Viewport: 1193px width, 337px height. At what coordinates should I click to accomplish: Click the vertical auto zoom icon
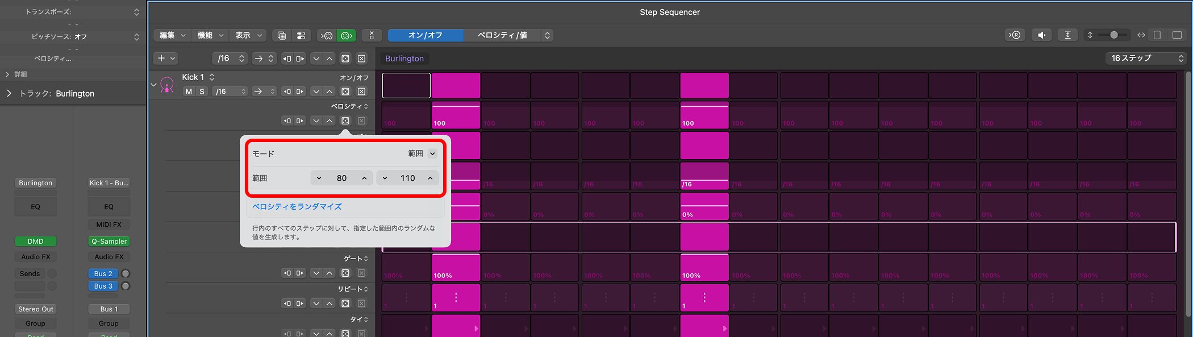pyautogui.click(x=1067, y=35)
